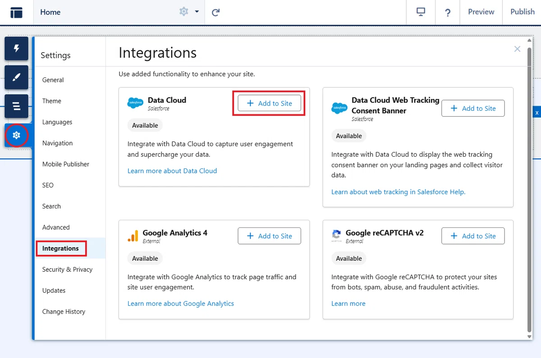This screenshot has width=541, height=358.
Task: Click the Publish button
Action: point(522,12)
